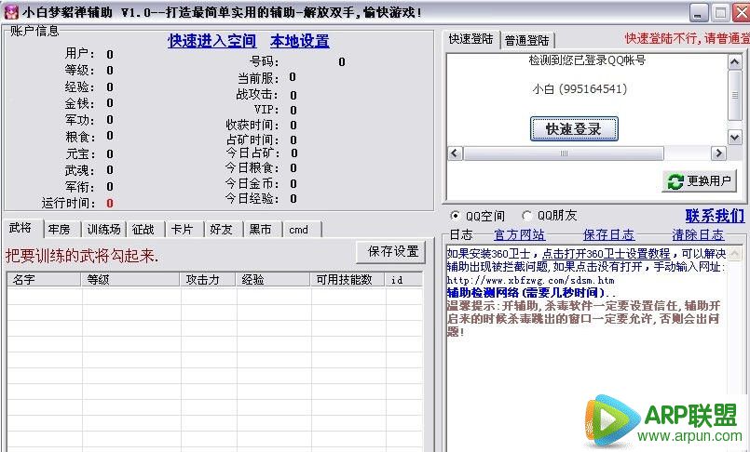Click the login panel scroll right arrow
This screenshot has height=452, width=750.
point(718,153)
